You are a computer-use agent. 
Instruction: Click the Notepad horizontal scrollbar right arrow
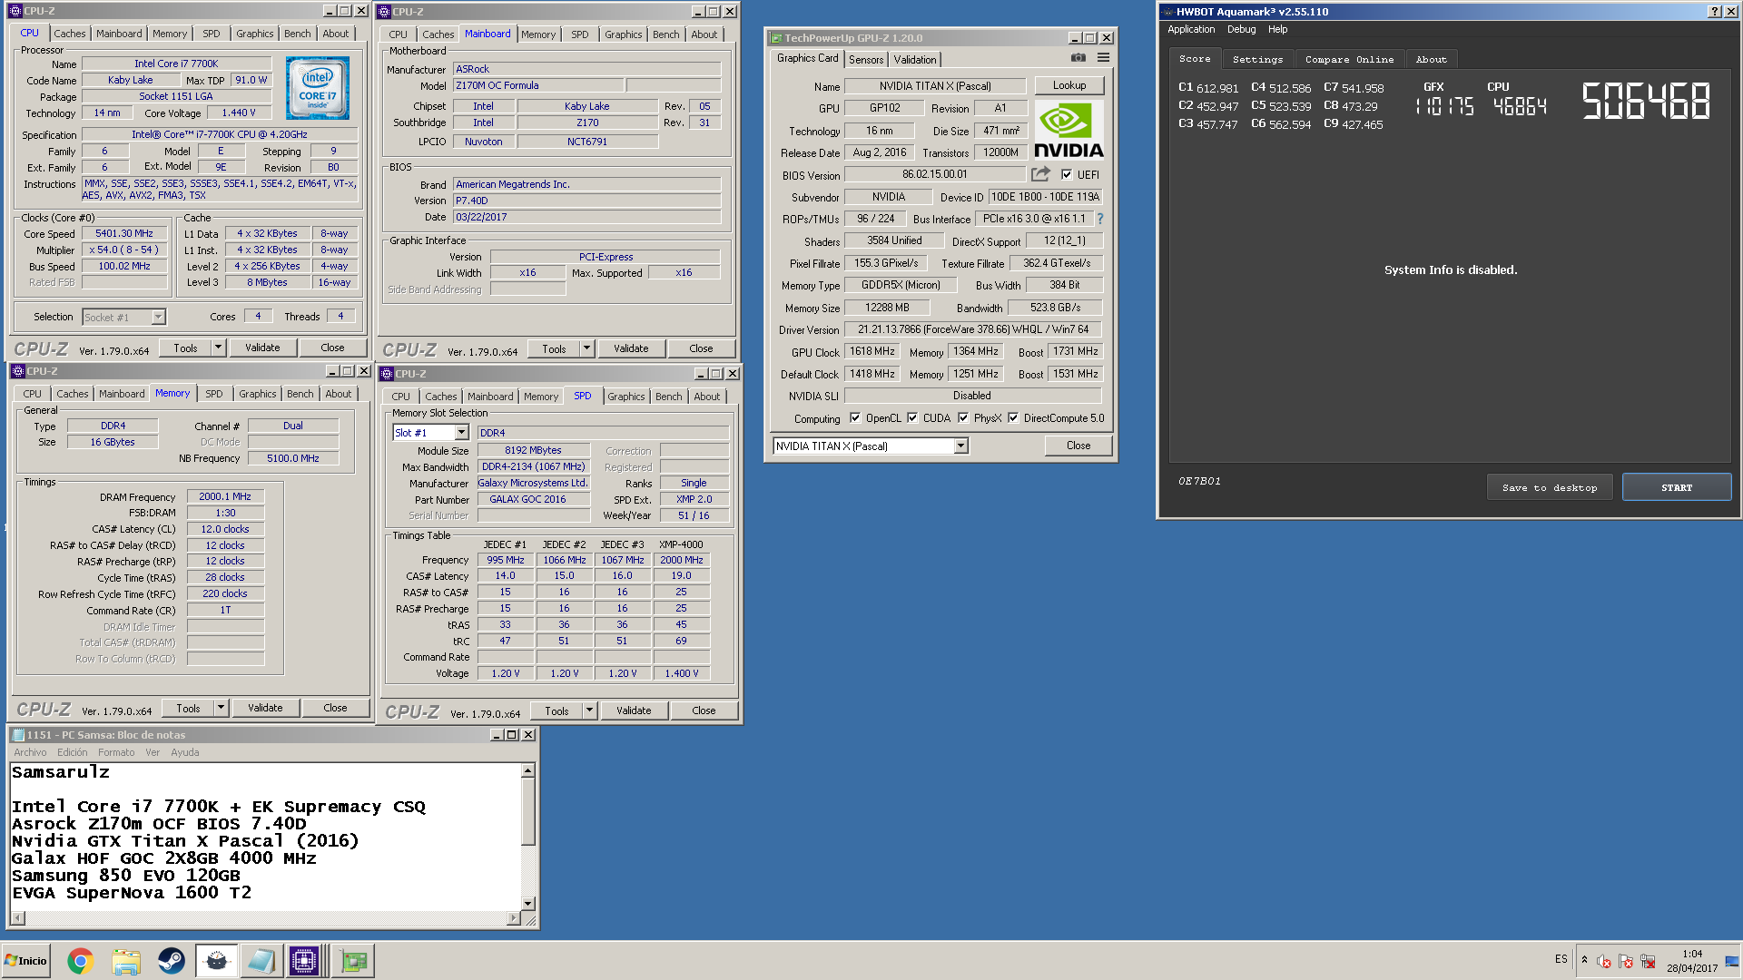[514, 918]
